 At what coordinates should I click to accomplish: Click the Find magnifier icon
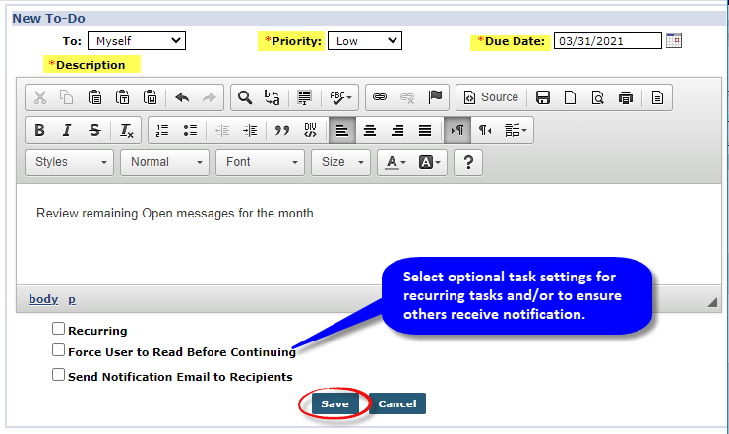click(x=245, y=97)
